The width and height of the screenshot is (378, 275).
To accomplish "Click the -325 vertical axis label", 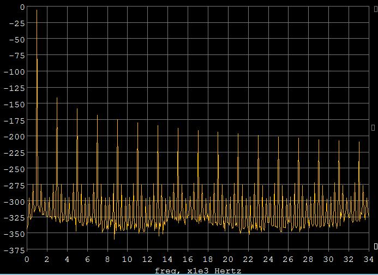I will click(x=15, y=218).
